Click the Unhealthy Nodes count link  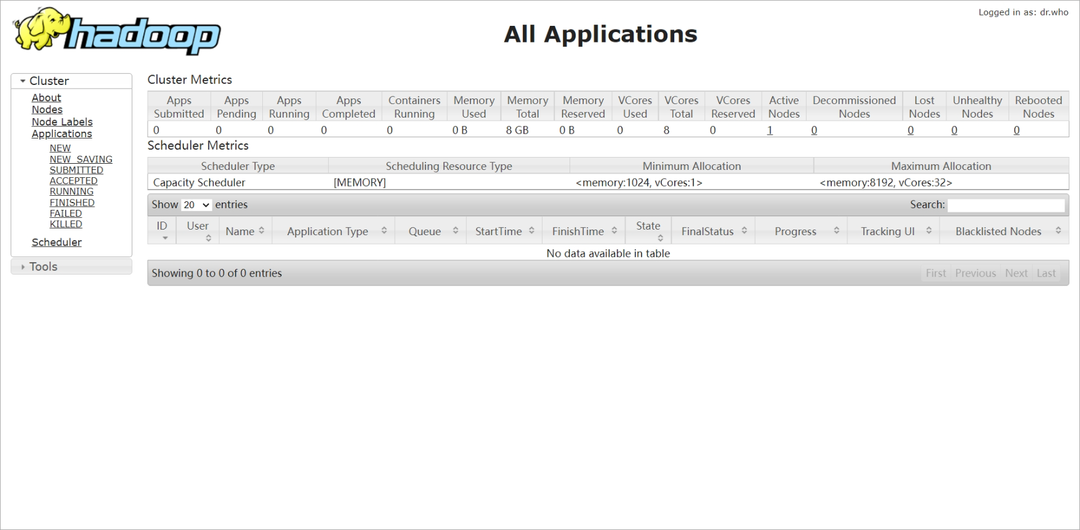pyautogui.click(x=954, y=130)
